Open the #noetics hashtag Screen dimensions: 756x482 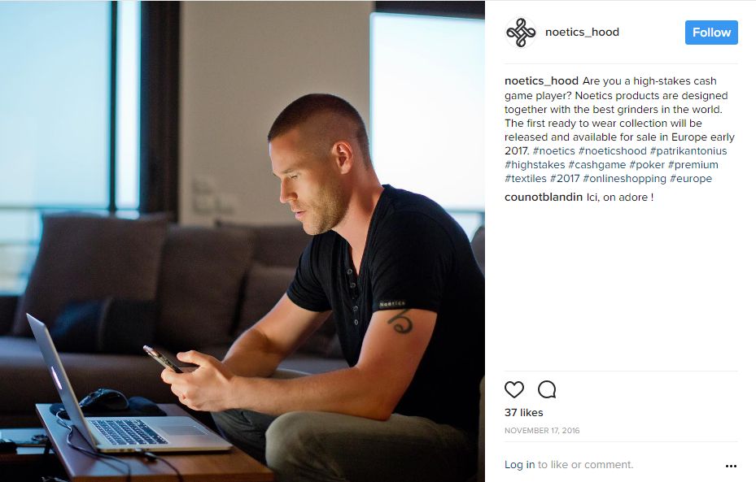coord(554,150)
